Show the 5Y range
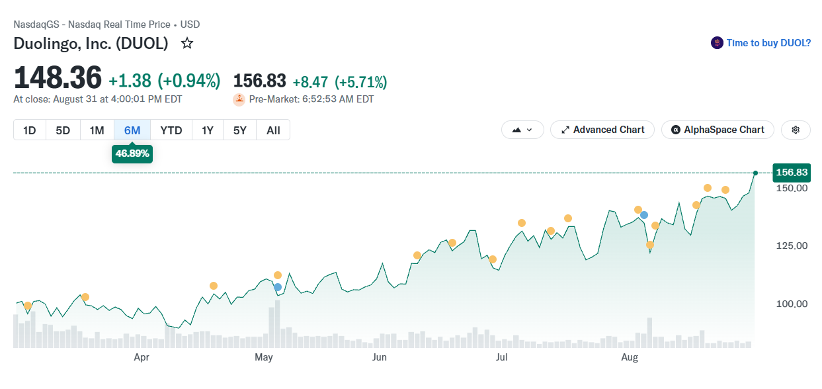822x389 pixels. coord(240,130)
